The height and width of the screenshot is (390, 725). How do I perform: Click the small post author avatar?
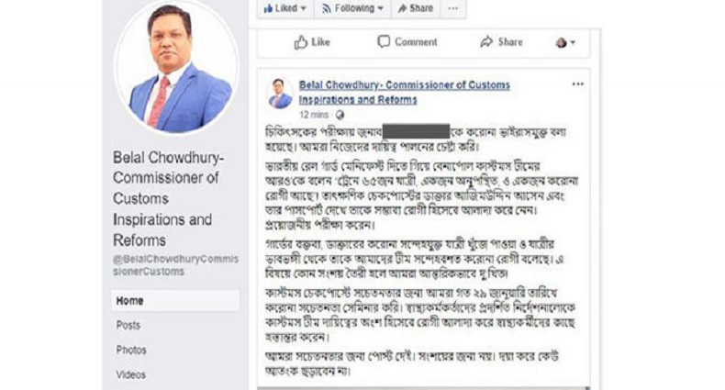(x=279, y=92)
